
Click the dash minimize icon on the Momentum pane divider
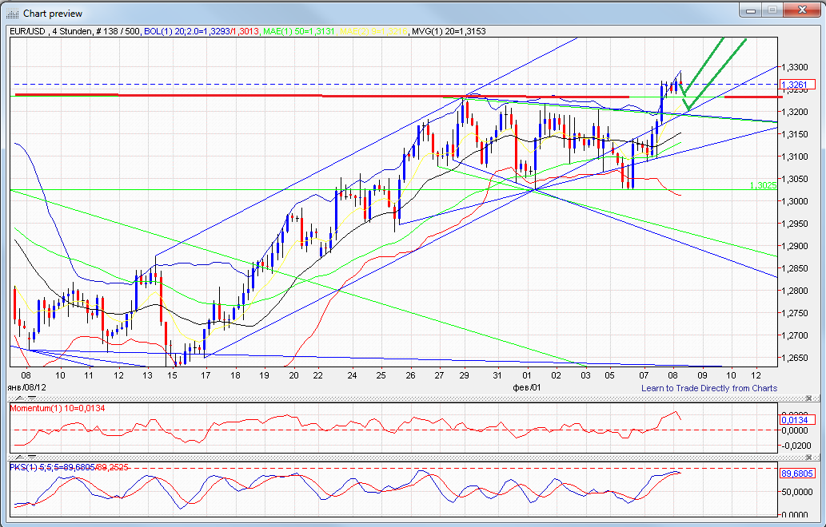pos(32,398)
